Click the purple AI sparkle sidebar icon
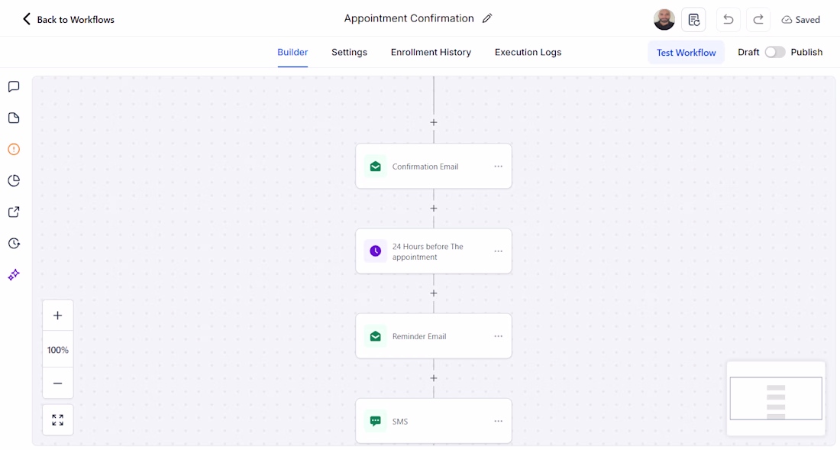Image resolution: width=840 pixels, height=450 pixels. (x=14, y=275)
